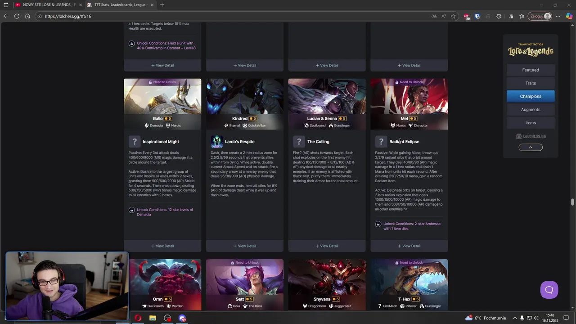Click the Radiant Eclipse ability icon
Image resolution: width=576 pixels, height=324 pixels.
click(381, 142)
